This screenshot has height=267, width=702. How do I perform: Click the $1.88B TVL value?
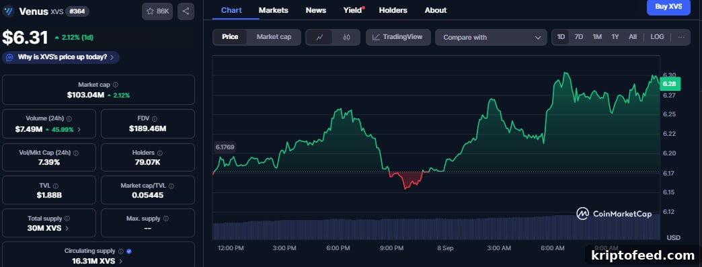[x=49, y=195]
